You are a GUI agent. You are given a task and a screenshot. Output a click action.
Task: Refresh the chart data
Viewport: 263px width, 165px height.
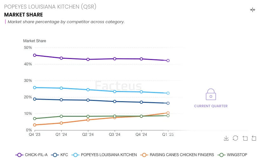tap(235, 138)
